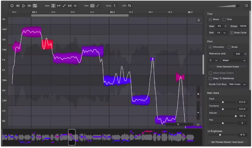Enable the note blobs view icon
The image size is (252, 148).
click(x=92, y=6)
